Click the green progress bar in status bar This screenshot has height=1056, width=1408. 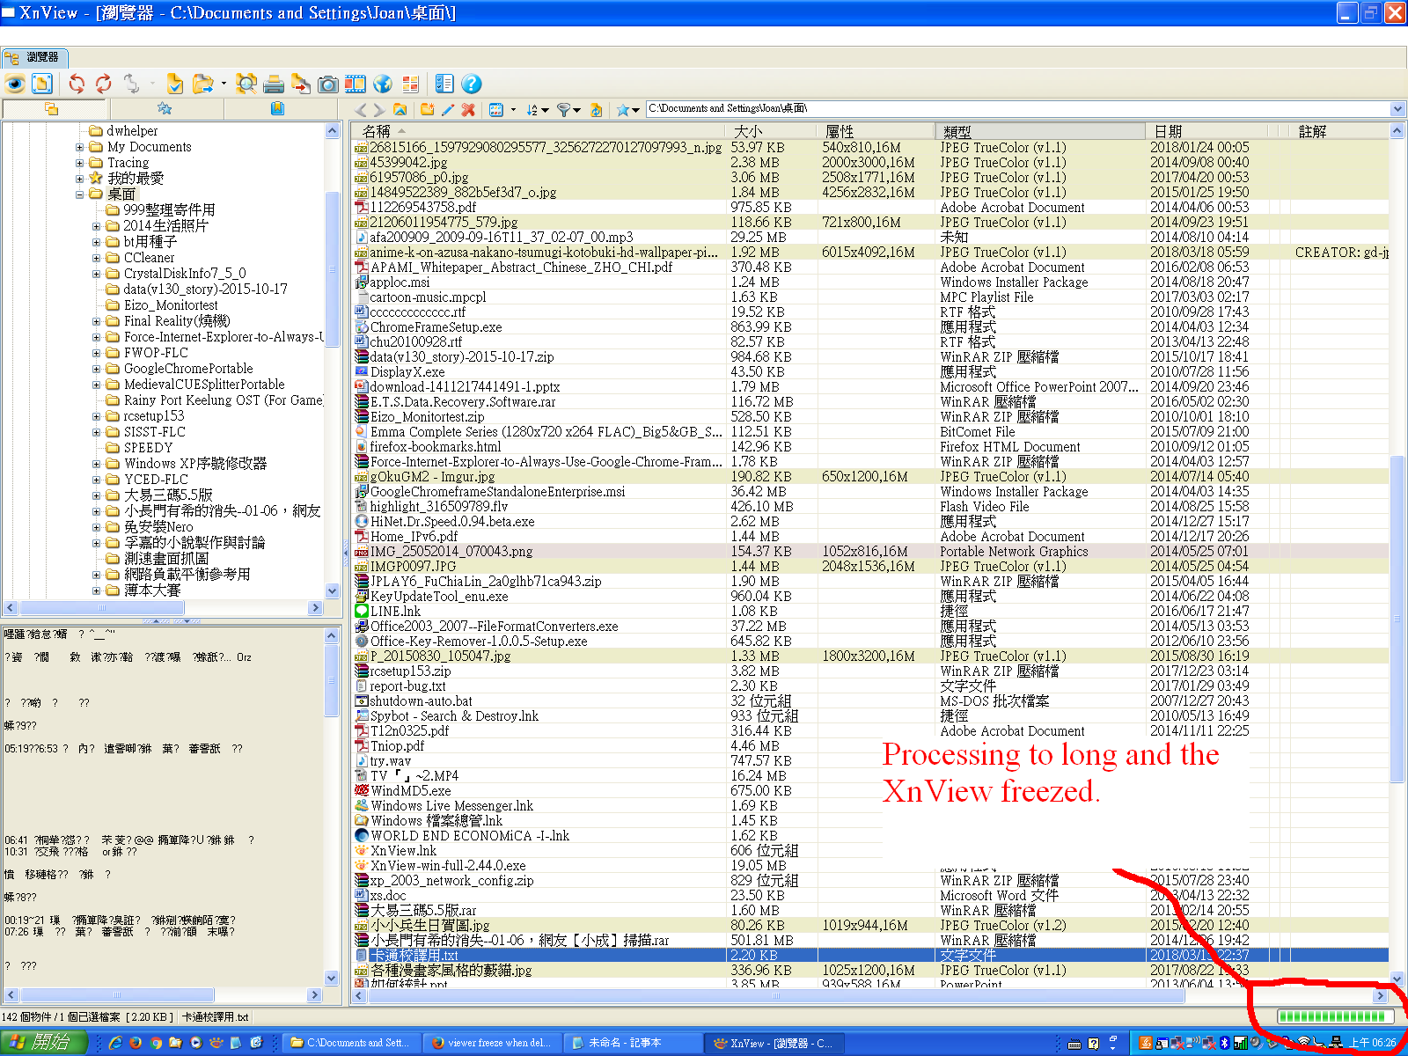(x=1334, y=1016)
